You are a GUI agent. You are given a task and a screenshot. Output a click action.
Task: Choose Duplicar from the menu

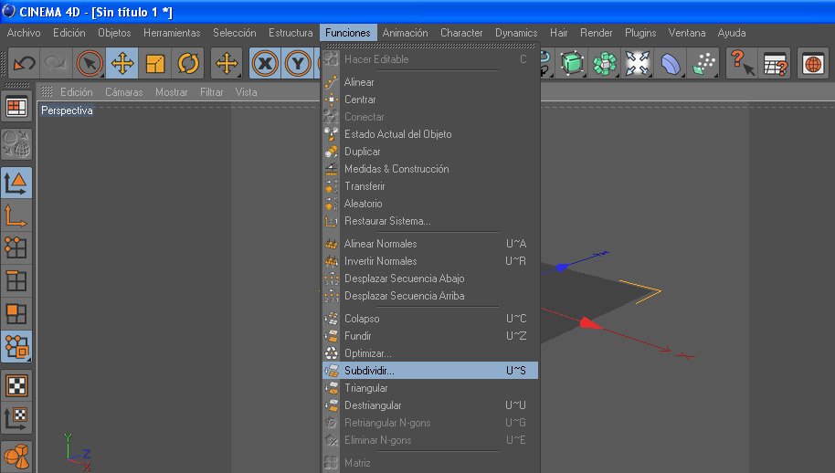[x=430, y=152]
